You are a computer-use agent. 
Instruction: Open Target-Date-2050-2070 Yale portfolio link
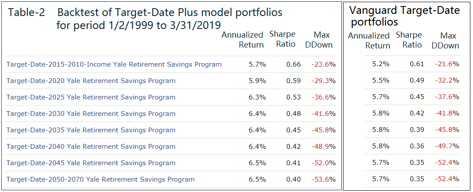point(100,179)
